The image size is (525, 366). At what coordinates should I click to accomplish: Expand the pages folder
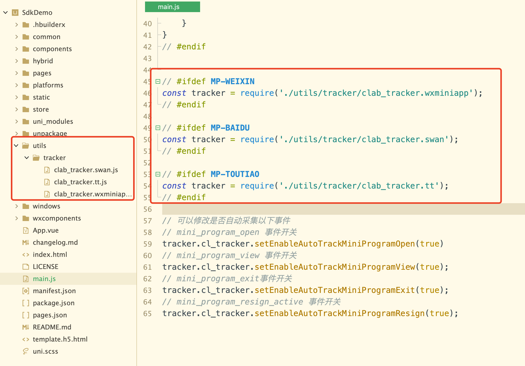click(x=17, y=73)
